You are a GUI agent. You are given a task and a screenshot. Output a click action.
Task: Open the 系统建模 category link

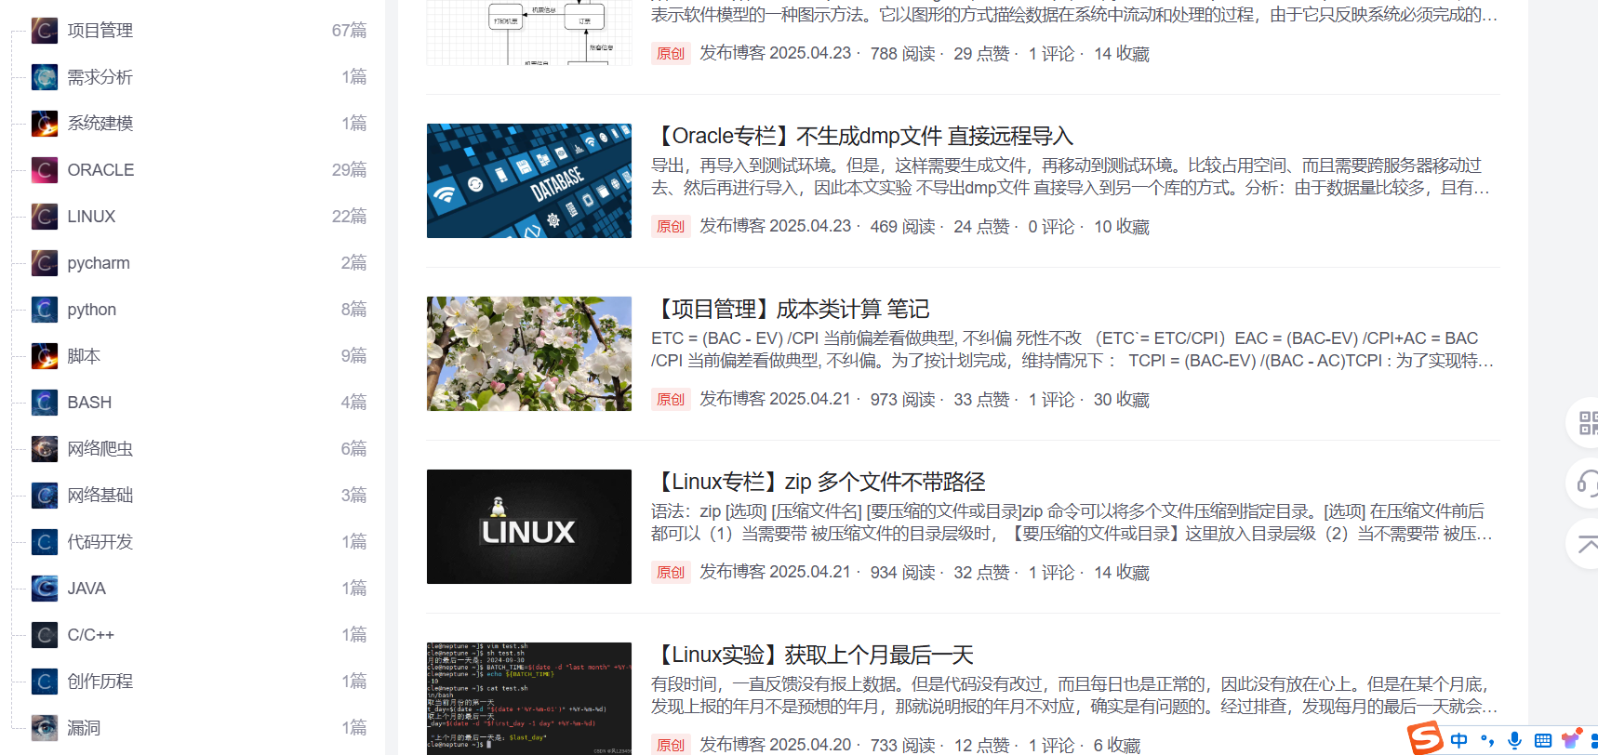pyautogui.click(x=100, y=124)
